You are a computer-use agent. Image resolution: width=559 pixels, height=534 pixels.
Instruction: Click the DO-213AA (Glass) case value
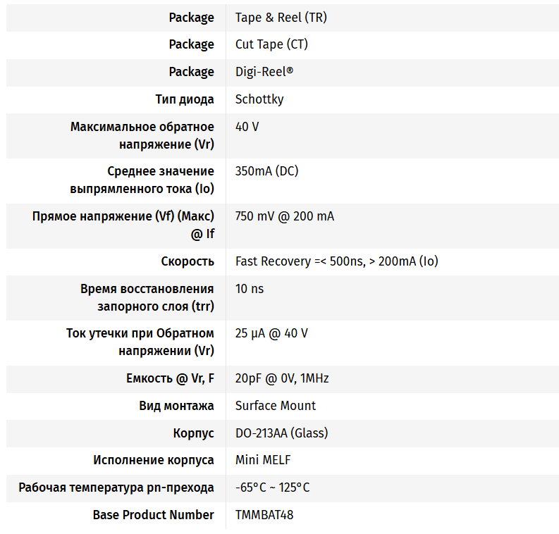(281, 433)
